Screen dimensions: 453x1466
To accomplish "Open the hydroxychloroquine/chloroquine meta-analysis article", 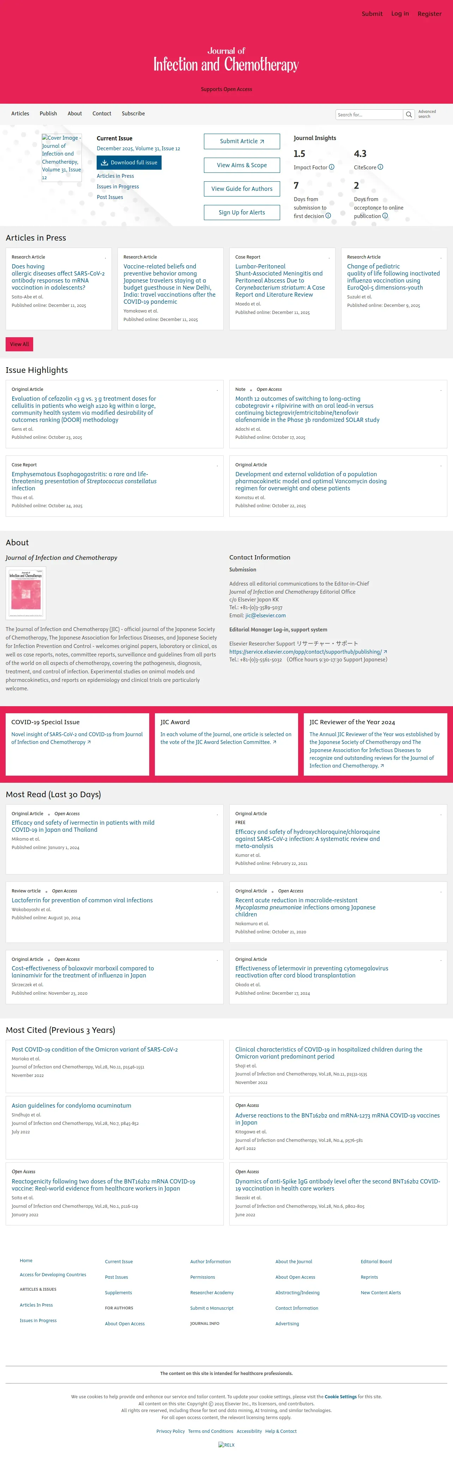I will (x=308, y=839).
